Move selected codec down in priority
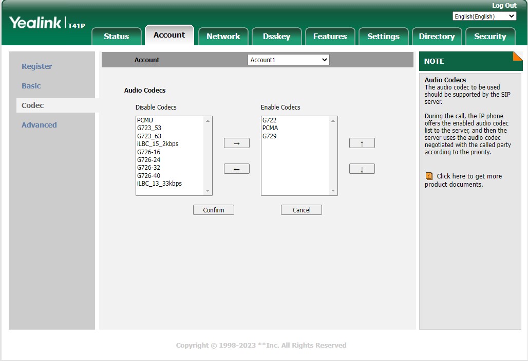 [x=362, y=169]
